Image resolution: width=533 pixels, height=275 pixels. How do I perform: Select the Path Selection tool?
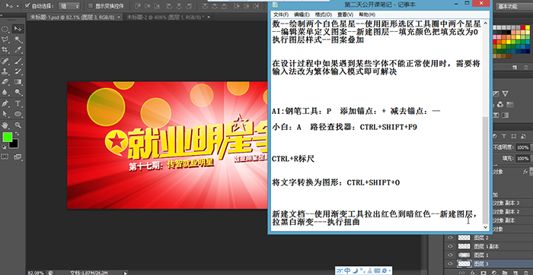click(x=5, y=114)
